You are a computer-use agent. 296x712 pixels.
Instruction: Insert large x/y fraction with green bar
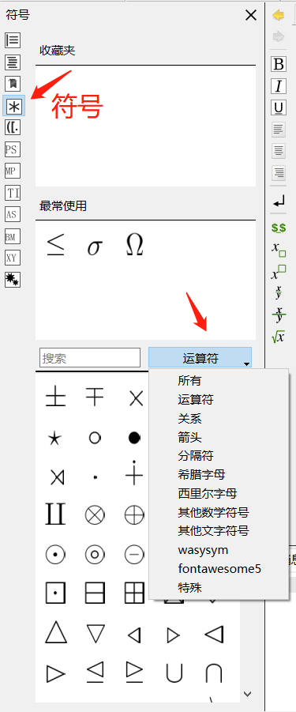[279, 315]
